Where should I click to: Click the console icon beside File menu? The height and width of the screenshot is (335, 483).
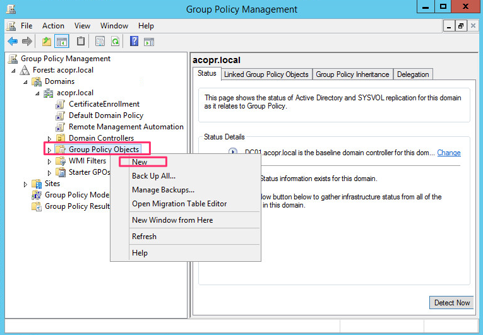tap(11, 26)
